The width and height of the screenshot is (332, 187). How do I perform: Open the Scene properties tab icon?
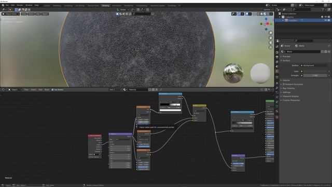point(277,66)
